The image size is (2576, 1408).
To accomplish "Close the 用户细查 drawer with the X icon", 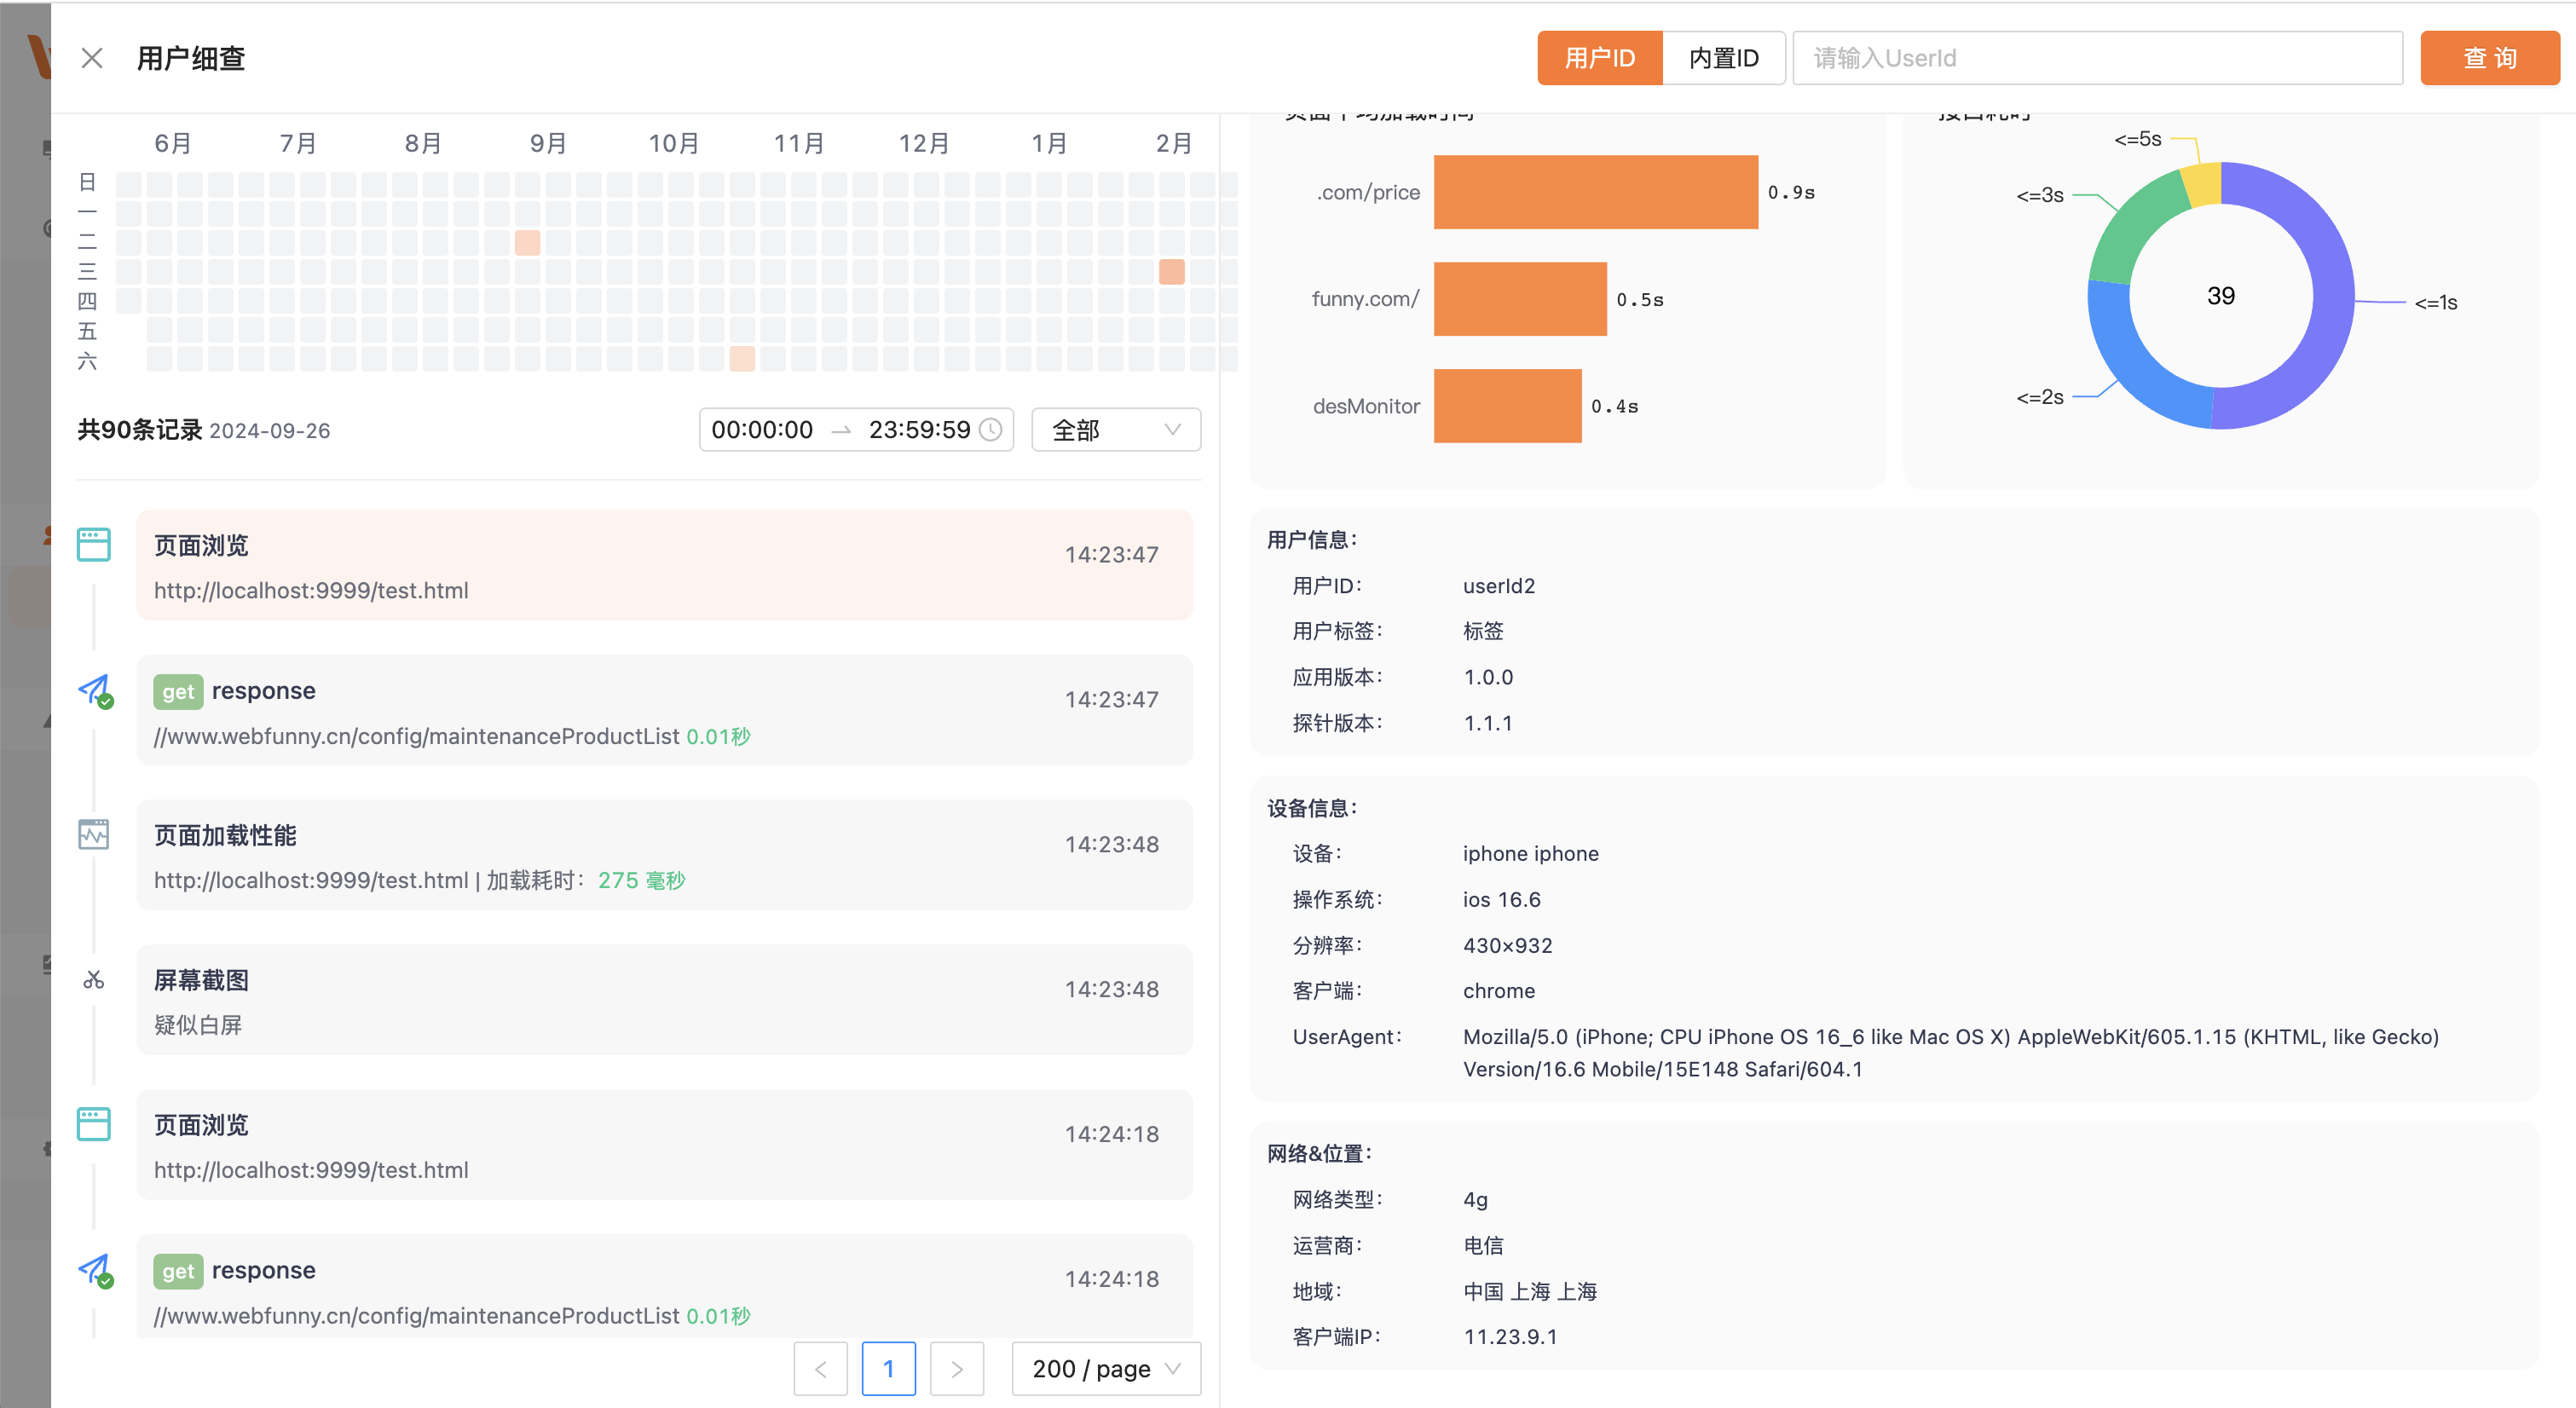I will click(92, 58).
